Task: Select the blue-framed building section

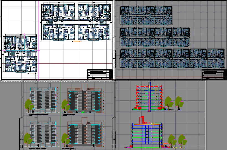Action: [147, 132]
